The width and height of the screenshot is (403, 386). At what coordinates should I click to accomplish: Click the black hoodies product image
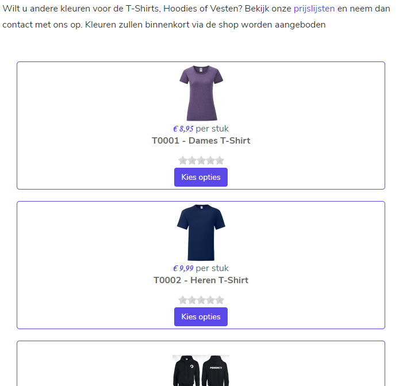(201, 370)
